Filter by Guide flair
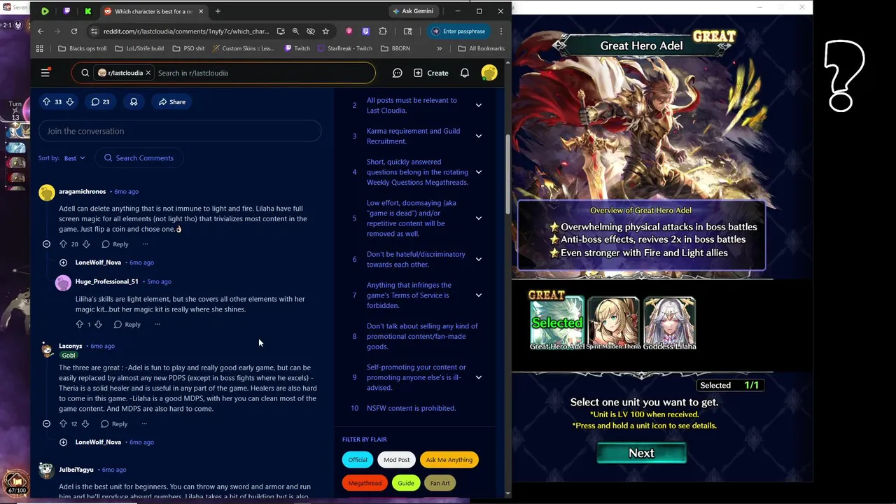This screenshot has width=896, height=504. 406,483
